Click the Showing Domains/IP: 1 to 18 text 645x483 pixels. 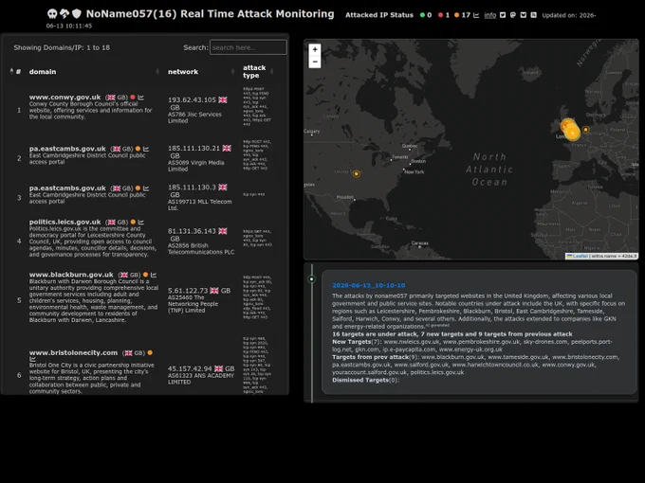pyautogui.click(x=62, y=47)
